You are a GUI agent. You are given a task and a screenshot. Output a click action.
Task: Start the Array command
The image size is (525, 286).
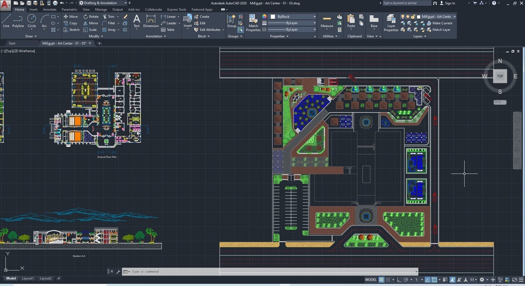[x=109, y=30]
